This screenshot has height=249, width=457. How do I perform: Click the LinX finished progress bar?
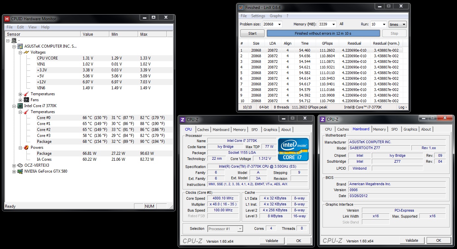pos(323,33)
